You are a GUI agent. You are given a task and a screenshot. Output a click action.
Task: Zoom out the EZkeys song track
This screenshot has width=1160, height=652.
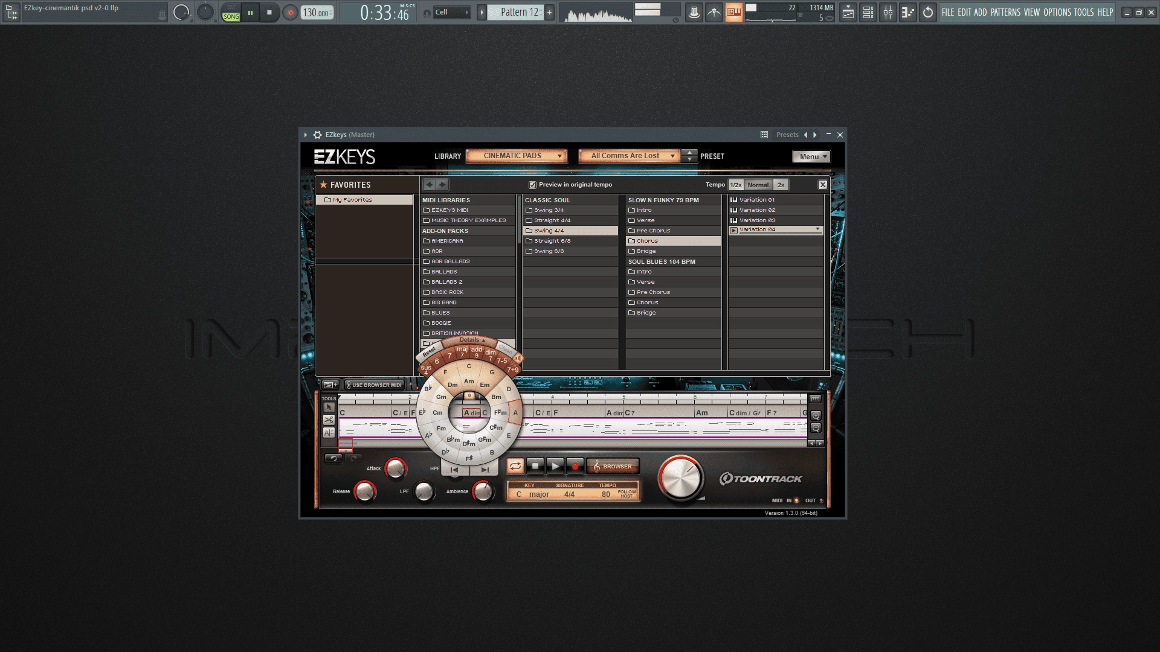tap(816, 428)
